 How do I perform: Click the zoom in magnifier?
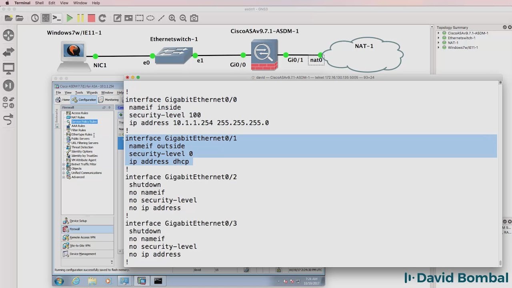172,18
